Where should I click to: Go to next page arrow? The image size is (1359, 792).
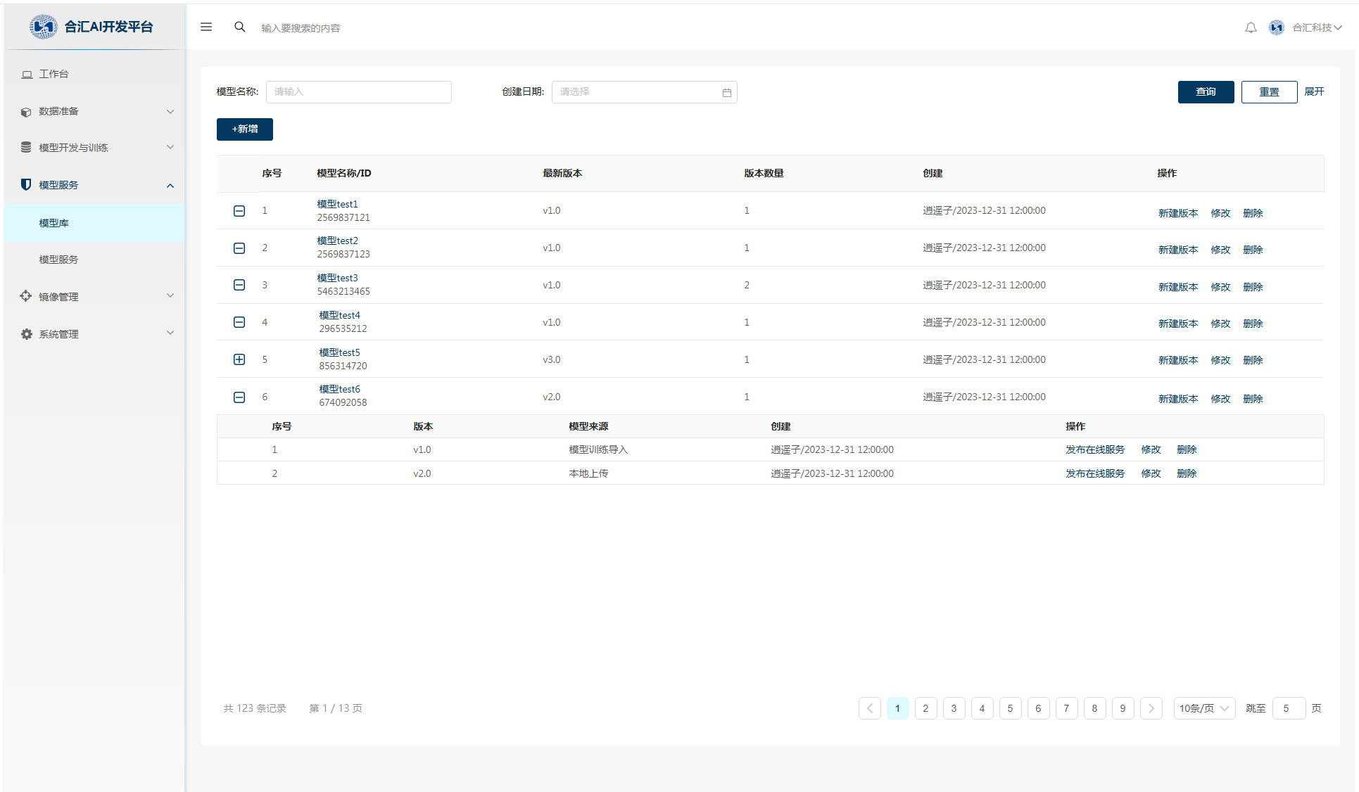pos(1151,708)
